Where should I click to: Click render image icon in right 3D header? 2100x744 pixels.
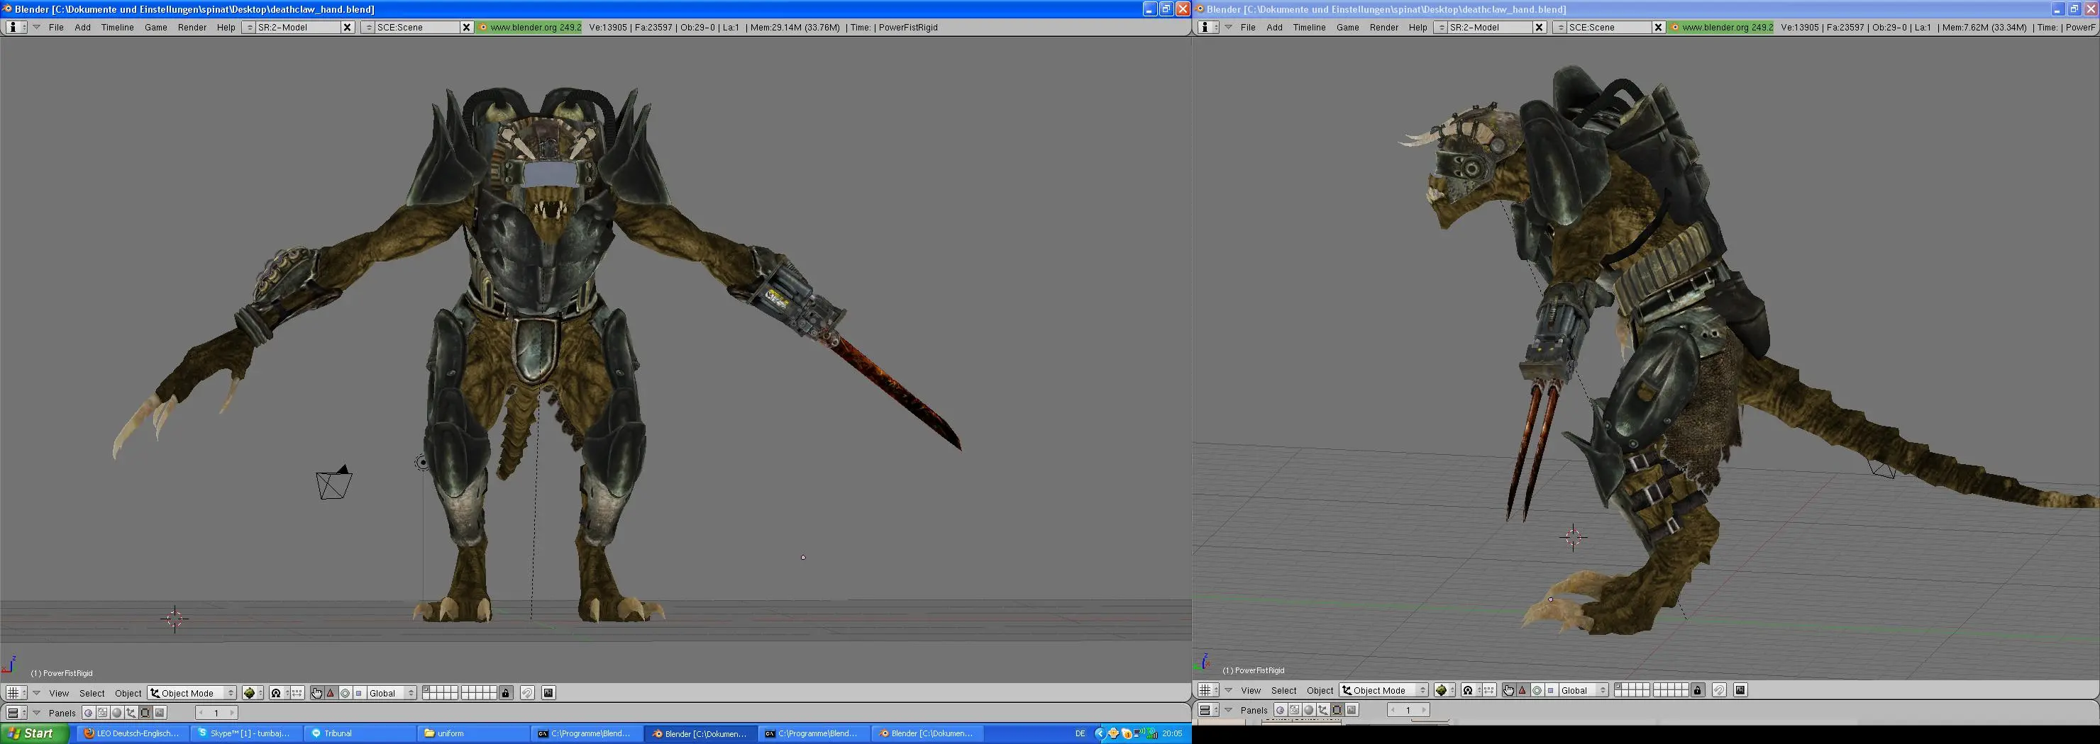(1740, 690)
